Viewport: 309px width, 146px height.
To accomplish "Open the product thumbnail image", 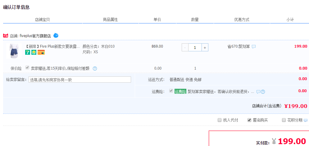I will point(14,51).
